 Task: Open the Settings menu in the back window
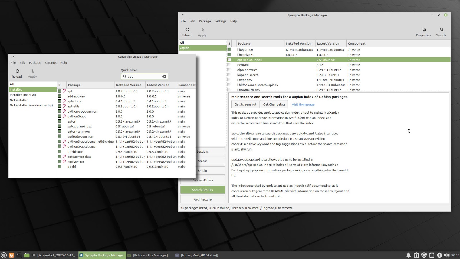click(220, 21)
